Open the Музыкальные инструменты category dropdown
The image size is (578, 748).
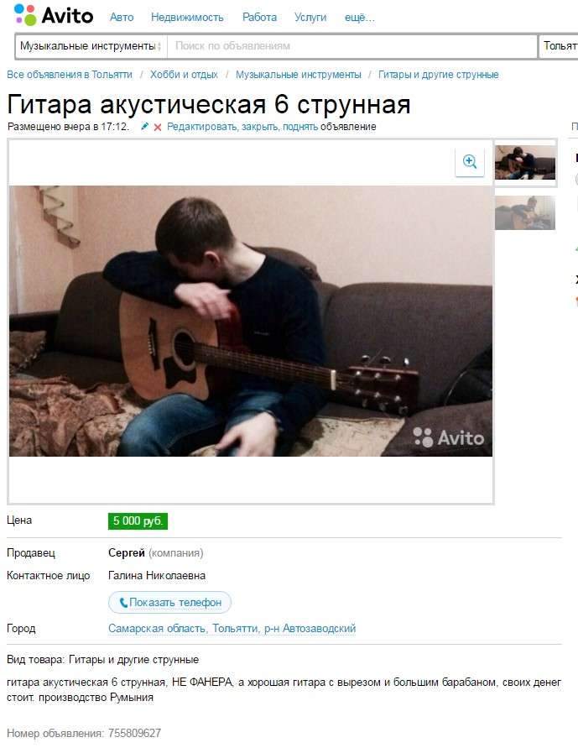coord(91,46)
